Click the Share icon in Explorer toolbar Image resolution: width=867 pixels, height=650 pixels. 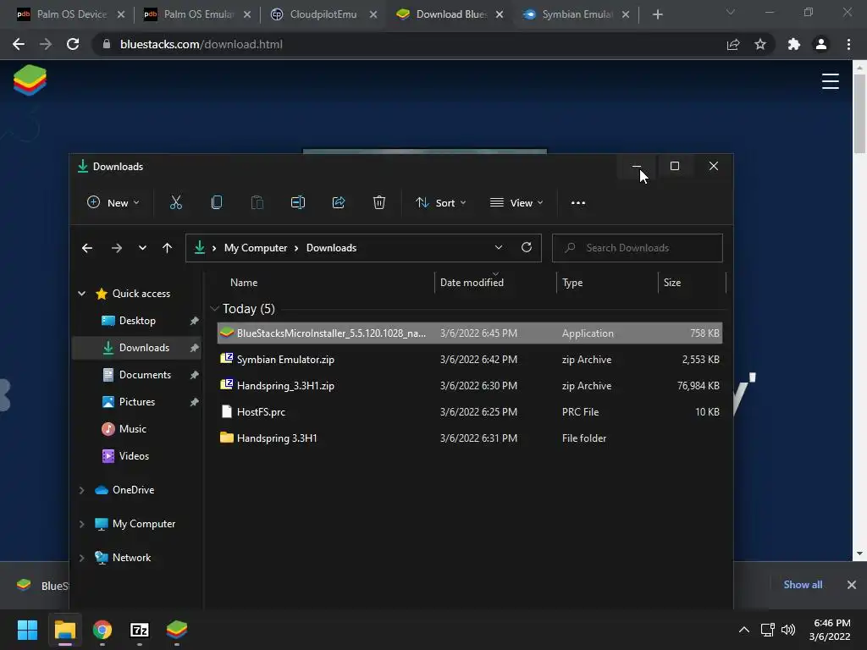(x=339, y=203)
